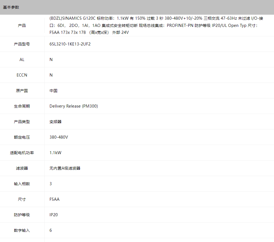Select the Delivery Release (PM300) value
This screenshot has height=242, width=274.
coord(74,106)
